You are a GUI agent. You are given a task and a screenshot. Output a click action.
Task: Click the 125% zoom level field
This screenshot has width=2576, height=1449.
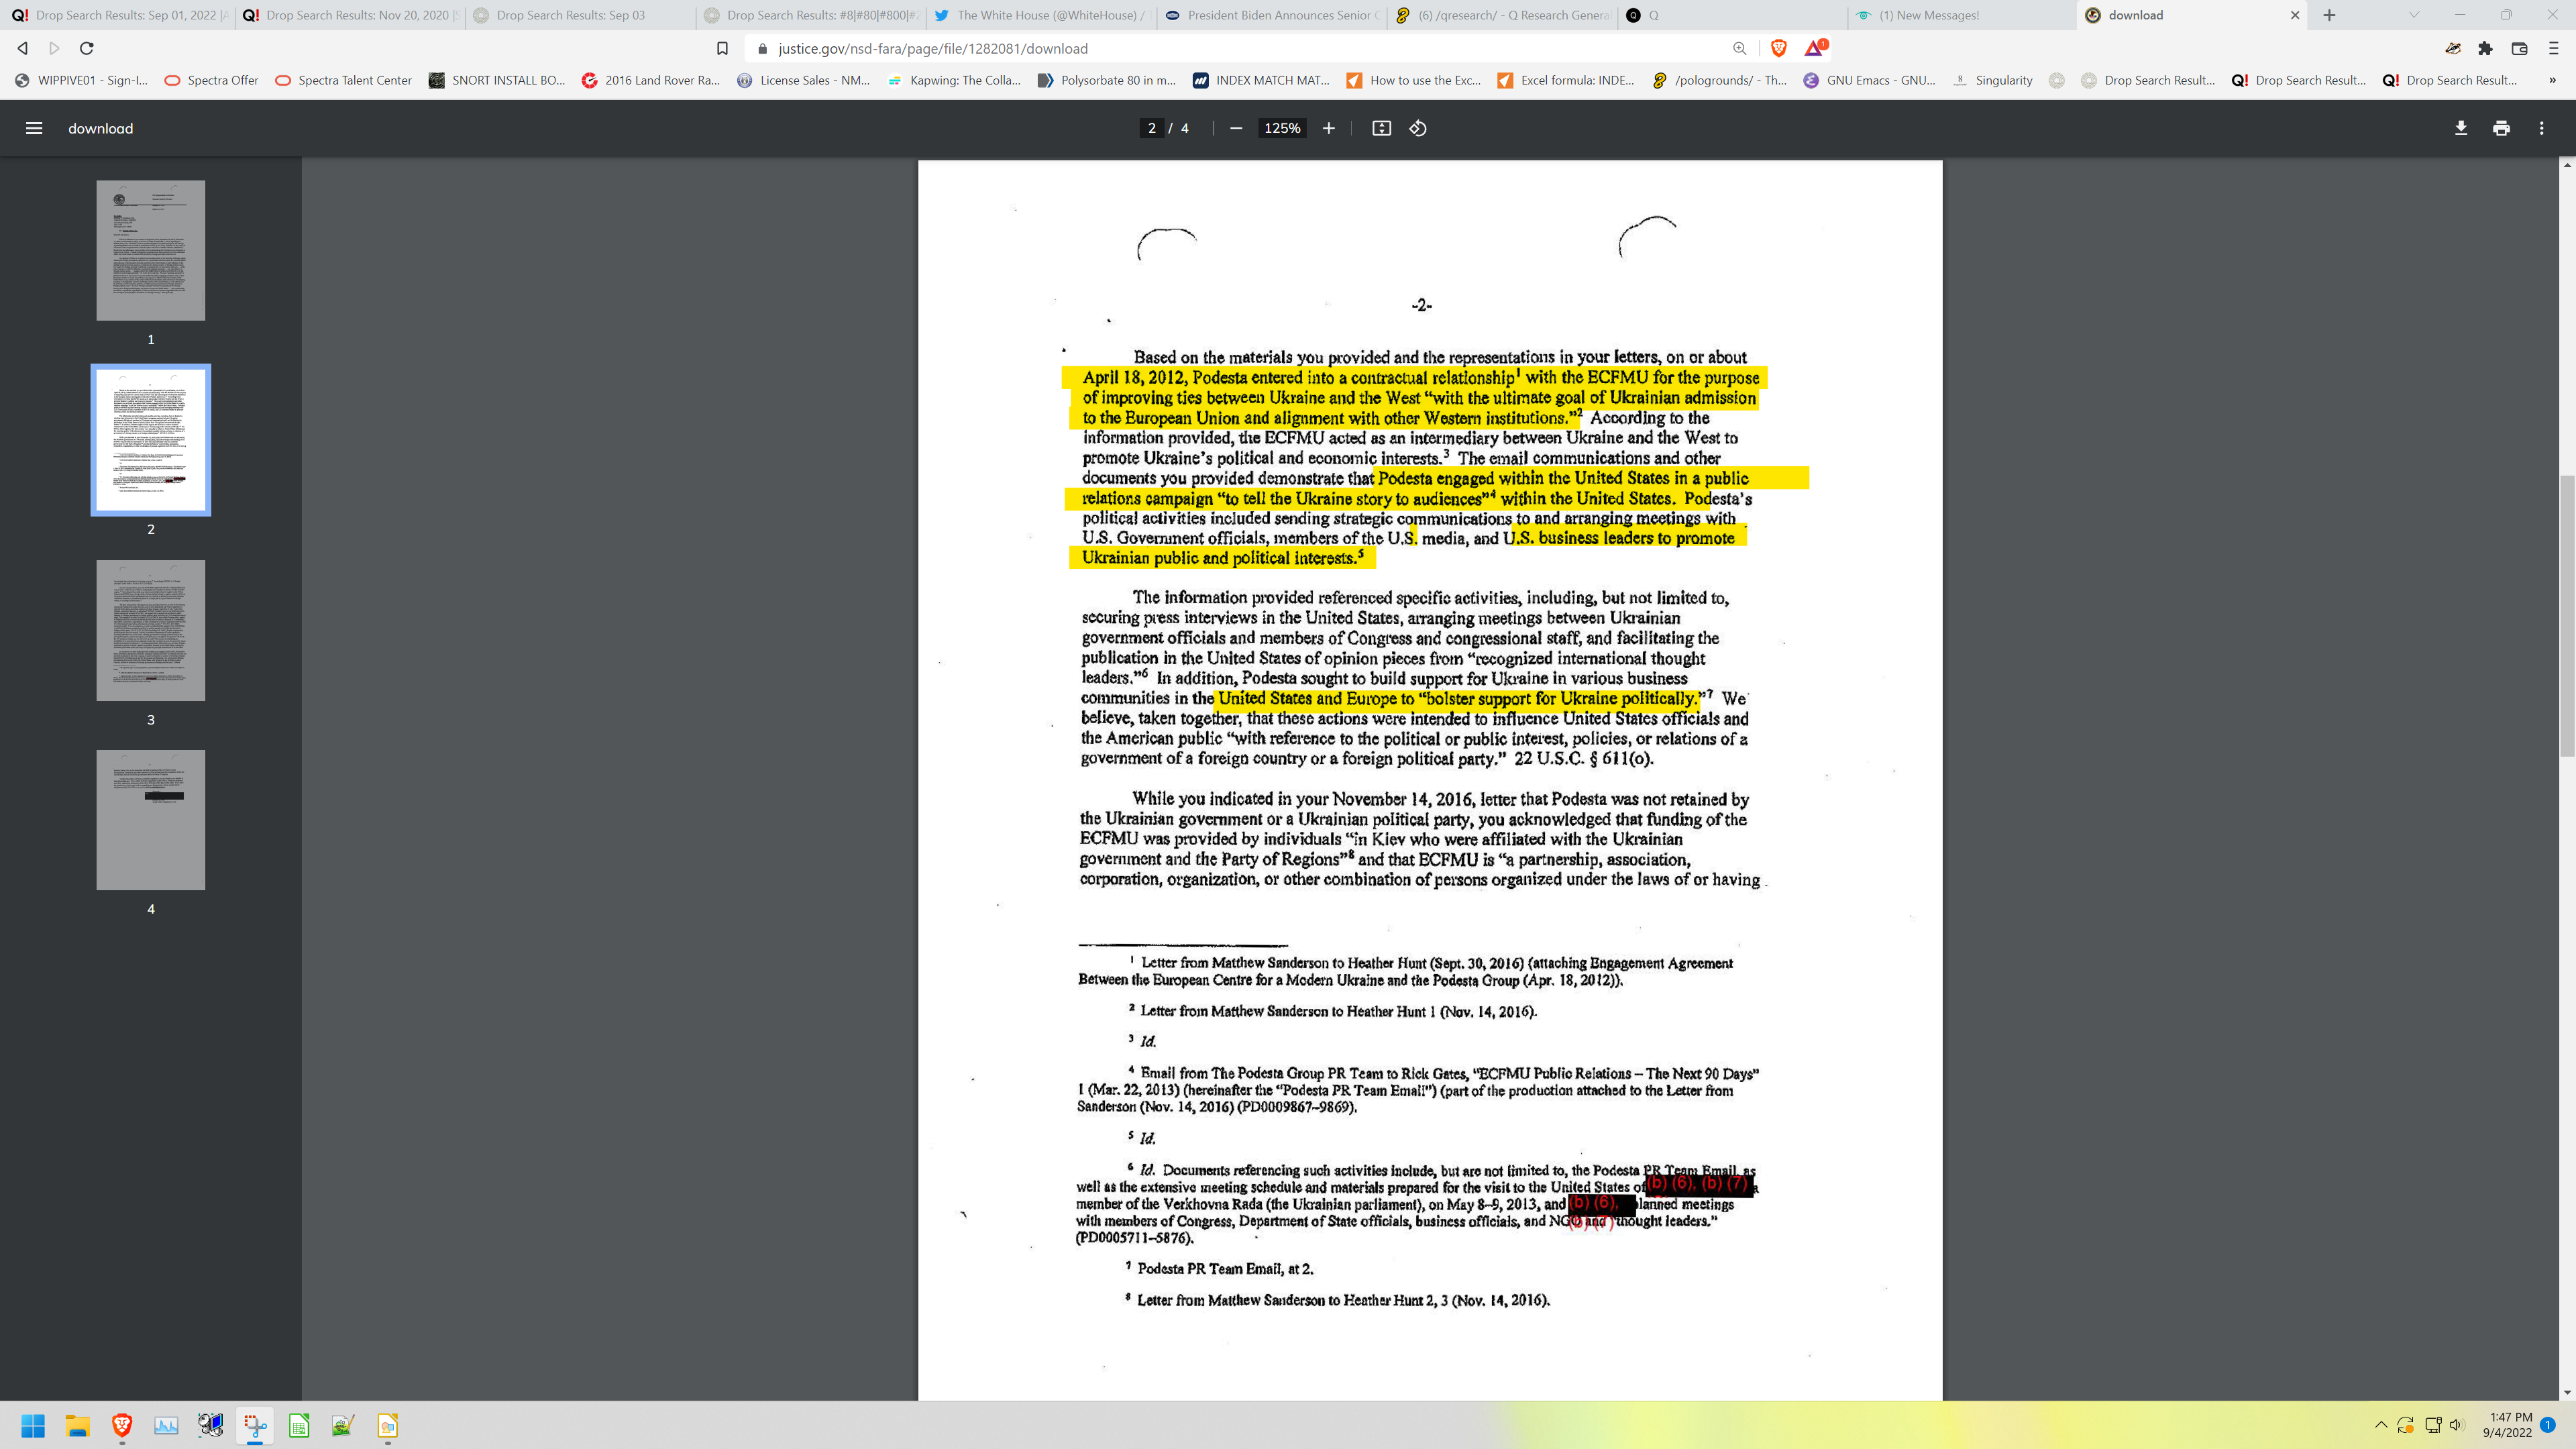coord(1282,128)
